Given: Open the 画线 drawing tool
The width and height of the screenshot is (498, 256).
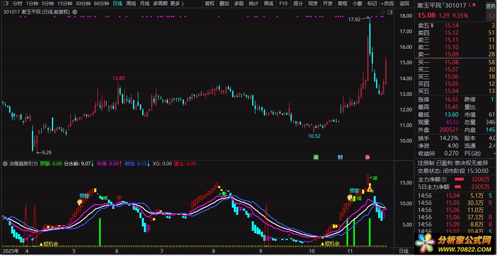Looking at the screenshot, I should 269,3.
